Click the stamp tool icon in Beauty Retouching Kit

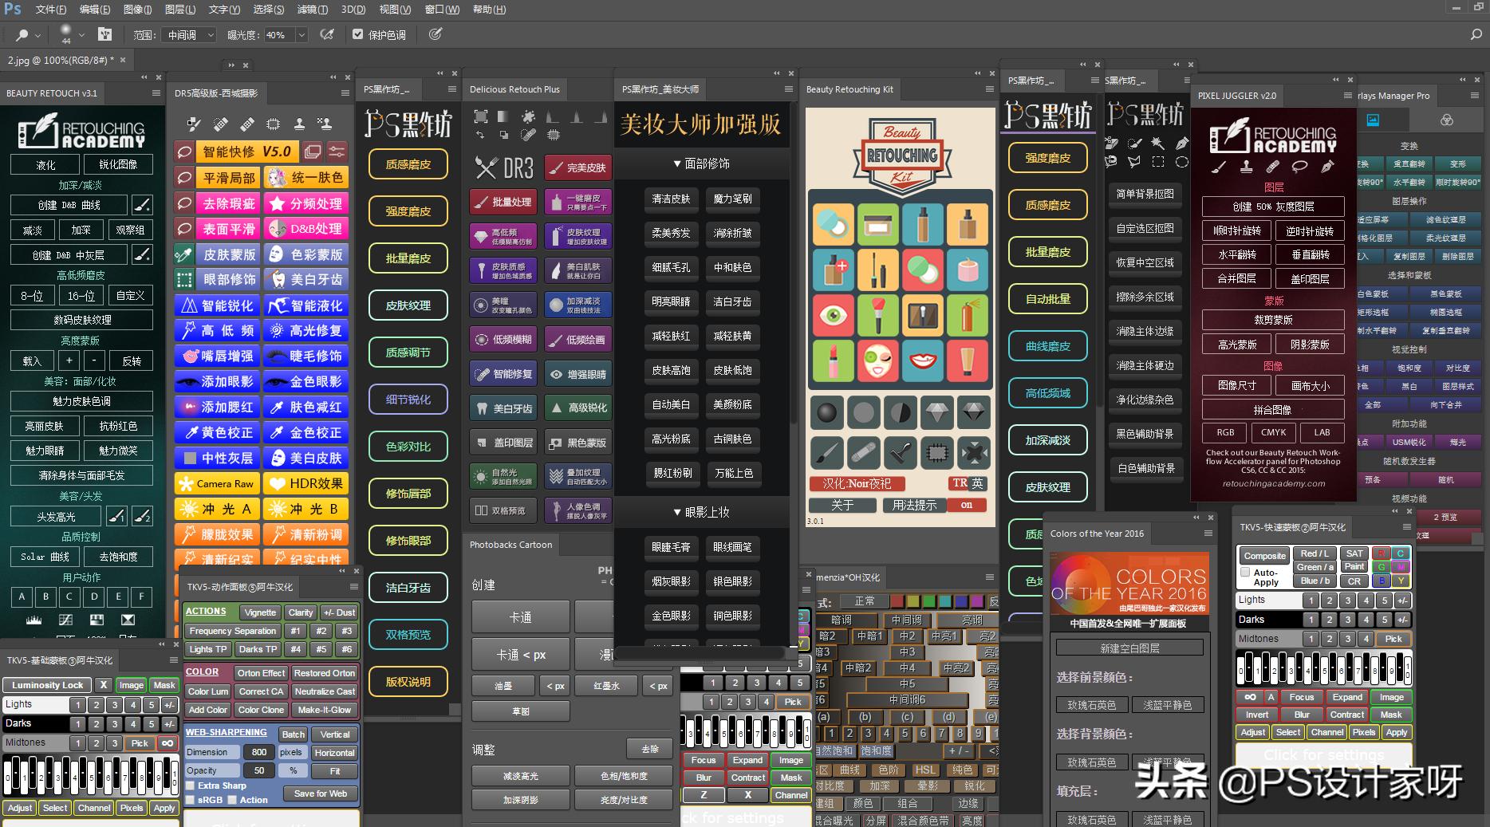pyautogui.click(x=901, y=454)
